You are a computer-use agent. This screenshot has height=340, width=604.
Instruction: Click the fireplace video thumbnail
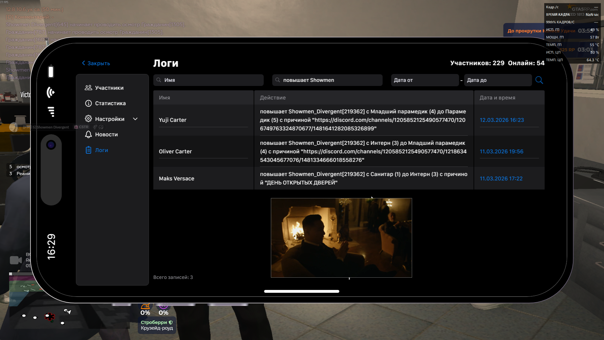(341, 238)
